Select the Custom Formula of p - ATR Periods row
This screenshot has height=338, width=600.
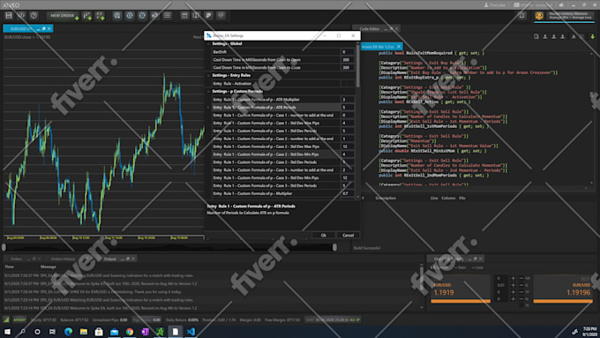coord(283,107)
